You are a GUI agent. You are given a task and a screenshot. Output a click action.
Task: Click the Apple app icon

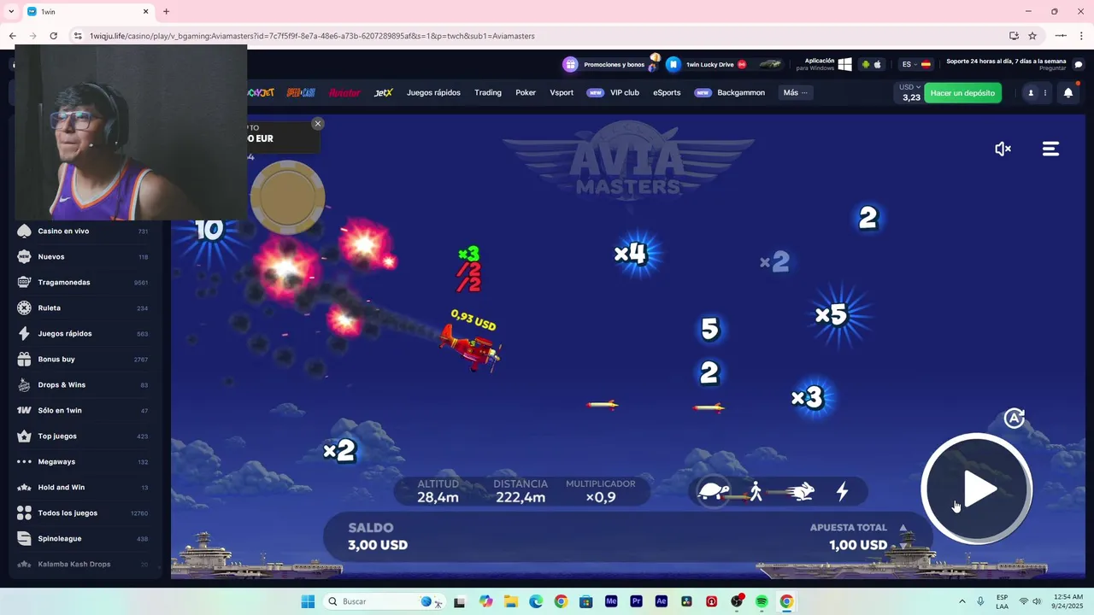877,64
